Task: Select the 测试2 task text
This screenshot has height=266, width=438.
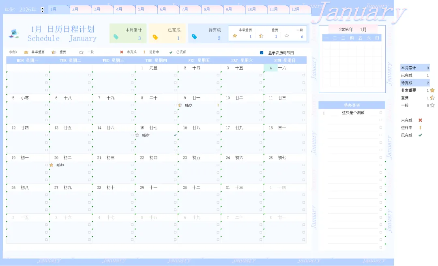Action: tap(146, 135)
